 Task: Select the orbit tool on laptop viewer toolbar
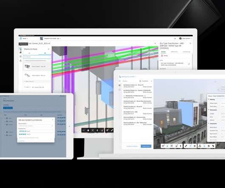[x=163, y=146]
